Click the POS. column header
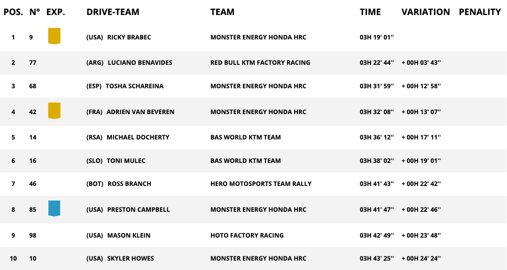Viewport: 507px width, 270px height. tap(13, 12)
